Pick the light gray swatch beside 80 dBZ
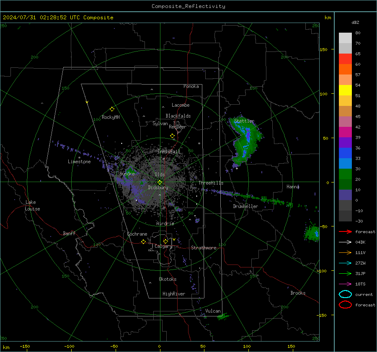The height and width of the screenshot is (352, 377). [345, 38]
